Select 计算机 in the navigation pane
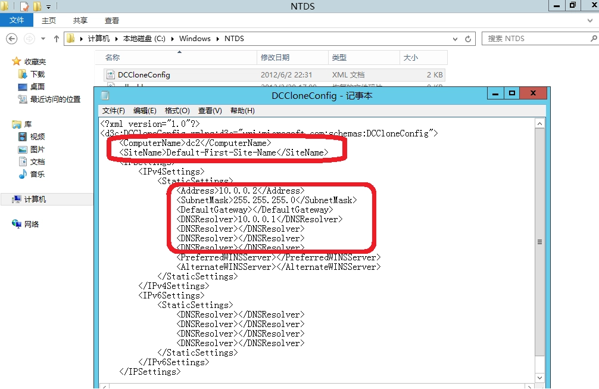Image resolution: width=599 pixels, height=389 pixels. [35, 200]
